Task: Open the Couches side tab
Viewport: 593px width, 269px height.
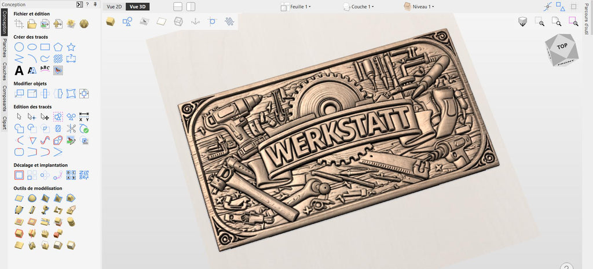Action: tap(4, 71)
